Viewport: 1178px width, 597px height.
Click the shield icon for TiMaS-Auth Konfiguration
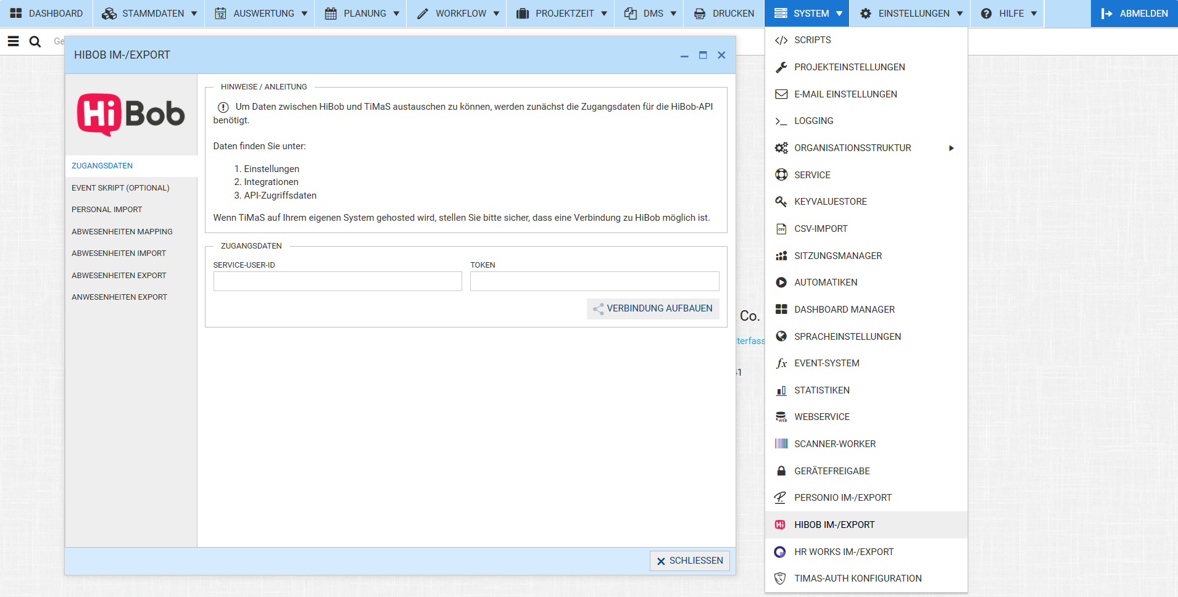tap(781, 578)
